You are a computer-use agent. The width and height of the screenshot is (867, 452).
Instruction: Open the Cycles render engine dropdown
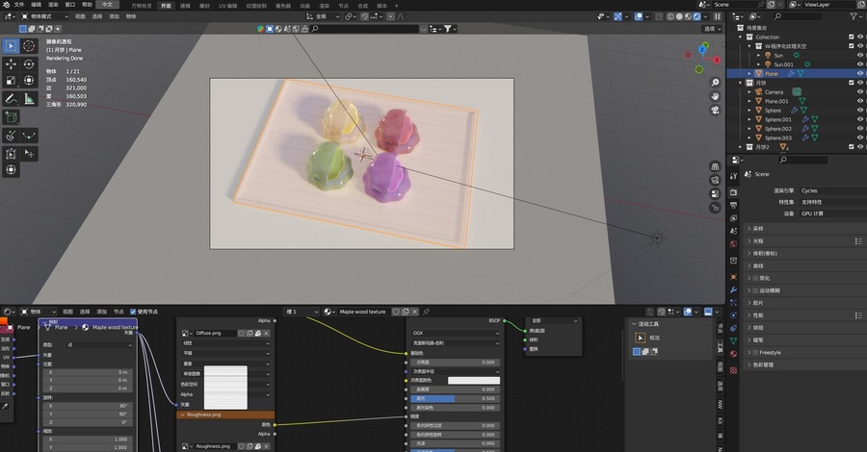(831, 190)
